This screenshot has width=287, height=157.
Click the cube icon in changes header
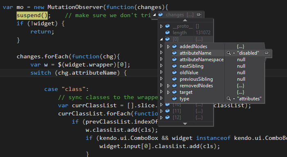pyautogui.click(x=160, y=14)
